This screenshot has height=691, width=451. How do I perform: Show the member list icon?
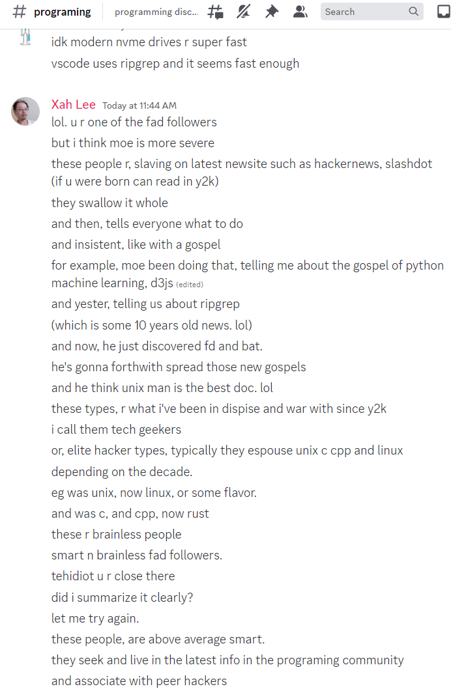point(300,12)
